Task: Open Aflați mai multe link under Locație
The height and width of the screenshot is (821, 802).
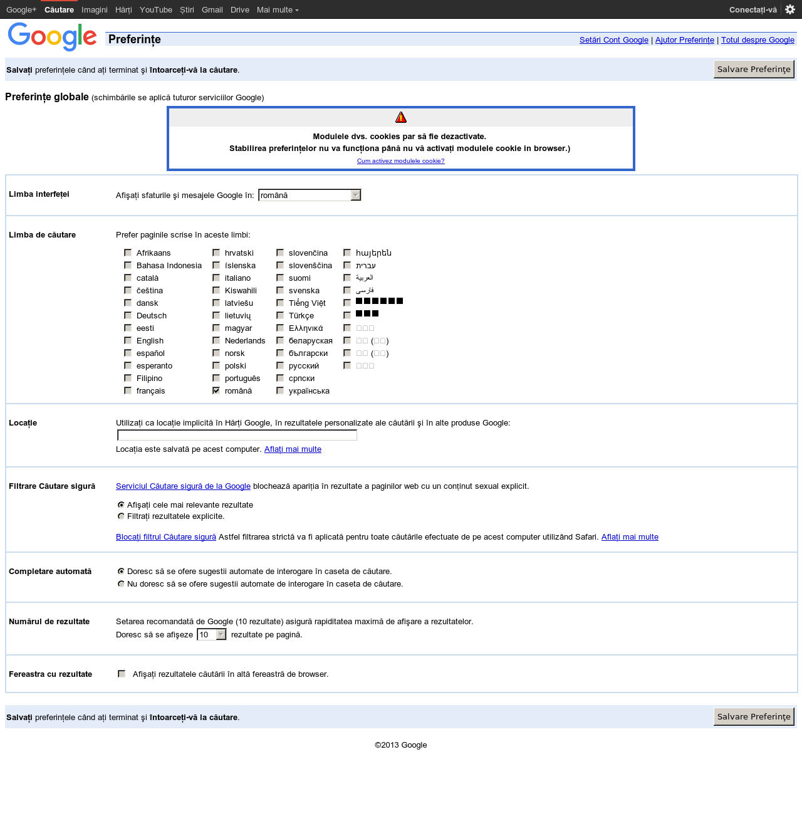Action: point(293,449)
